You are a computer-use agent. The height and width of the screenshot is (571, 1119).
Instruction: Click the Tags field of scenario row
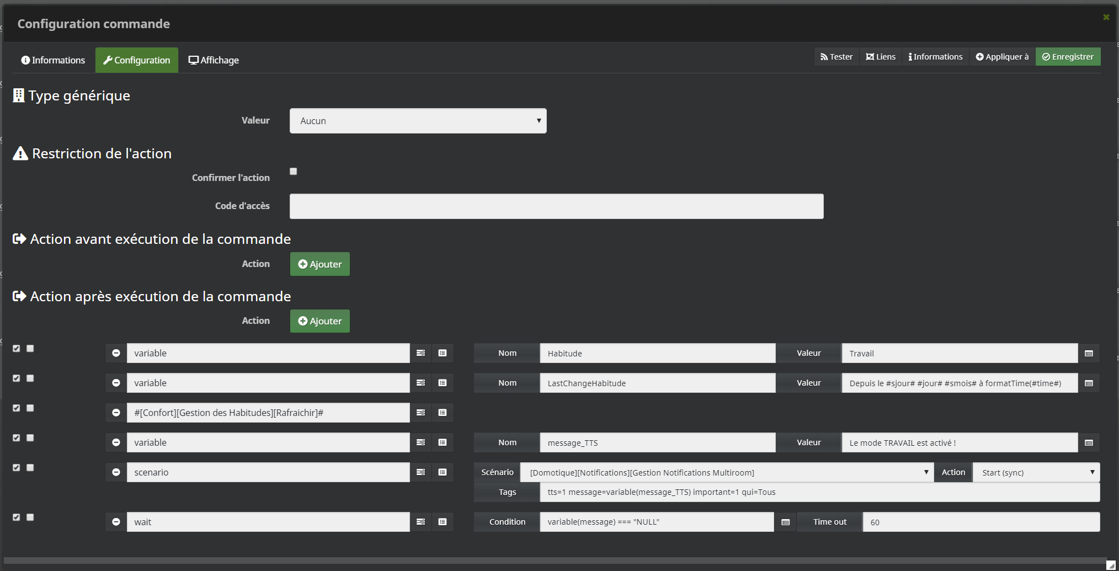pos(819,492)
